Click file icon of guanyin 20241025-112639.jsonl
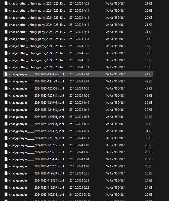 pyautogui.click(x=6, y=173)
